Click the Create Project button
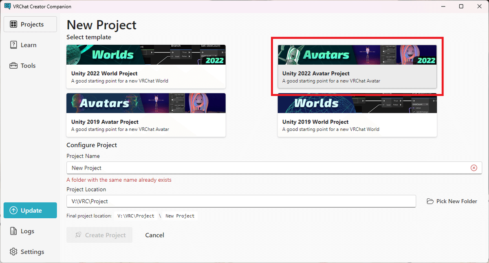Image resolution: width=489 pixels, height=263 pixels. (99, 235)
